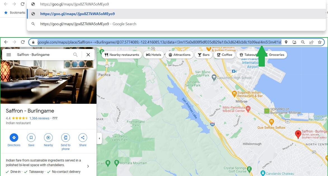This screenshot has width=328, height=176.
Task: Click the location pin icon in address bar
Action: coord(286,42)
